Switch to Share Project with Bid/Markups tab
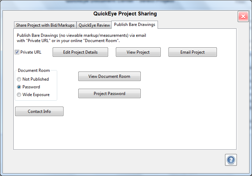Screen dimensions: 252x176 click(x=45, y=25)
